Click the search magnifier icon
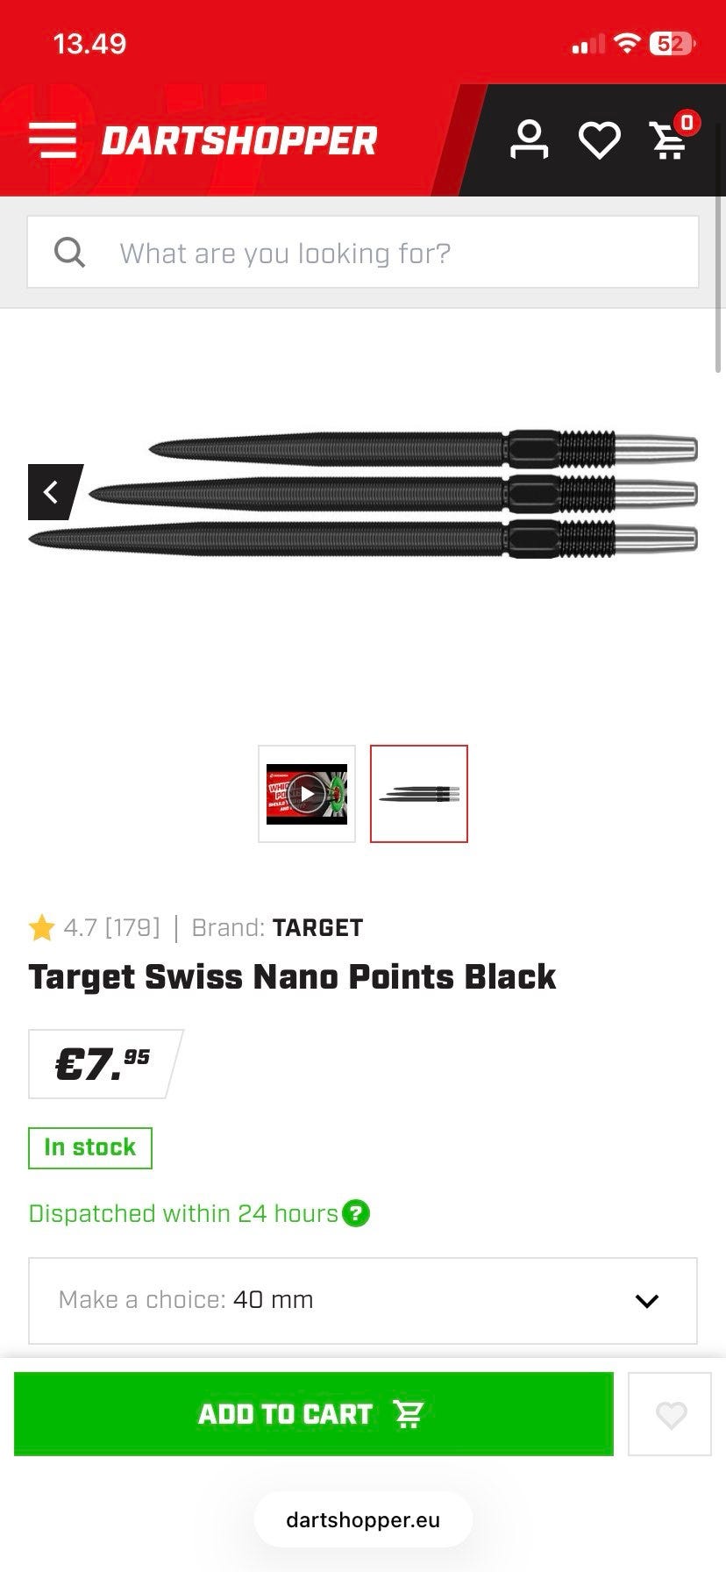Screen dimensions: 726x1572 [x=70, y=253]
